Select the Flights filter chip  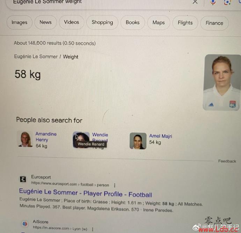tap(185, 23)
